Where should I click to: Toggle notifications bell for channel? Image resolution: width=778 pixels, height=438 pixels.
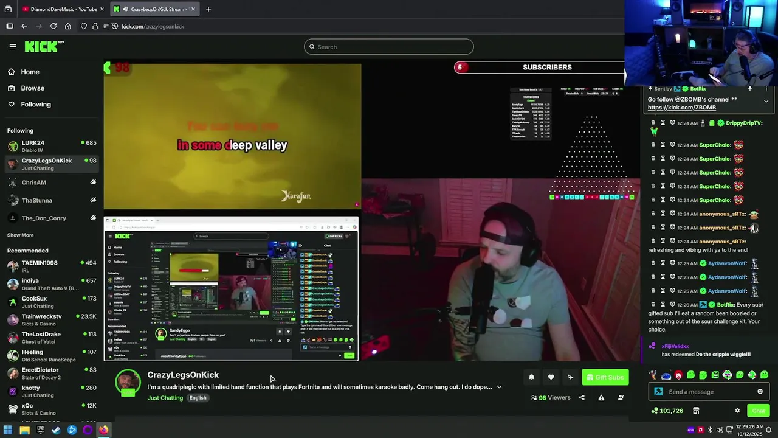pos(531,377)
